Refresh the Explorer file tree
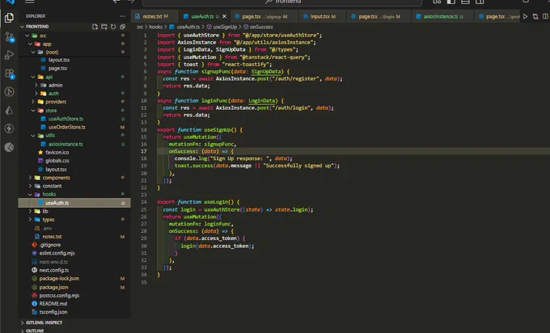Screen dimensions: 550x333 pos(113,27)
